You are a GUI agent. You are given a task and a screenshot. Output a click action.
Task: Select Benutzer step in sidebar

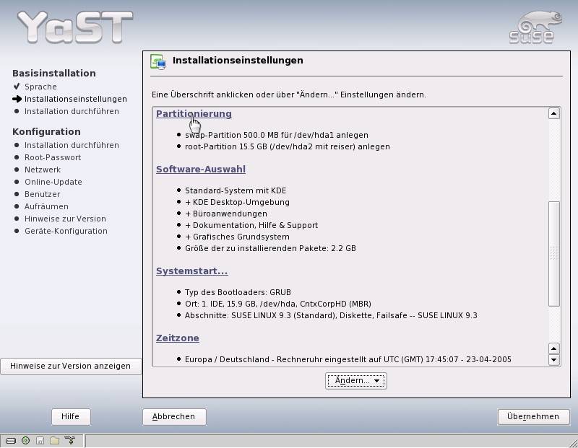point(42,194)
